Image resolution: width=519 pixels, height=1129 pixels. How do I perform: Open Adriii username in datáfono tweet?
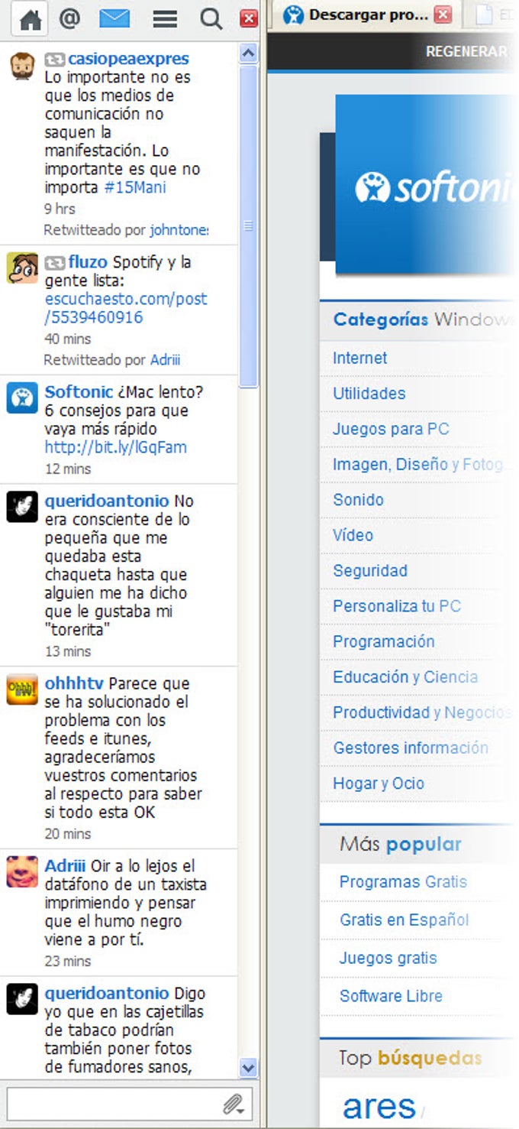[x=66, y=866]
